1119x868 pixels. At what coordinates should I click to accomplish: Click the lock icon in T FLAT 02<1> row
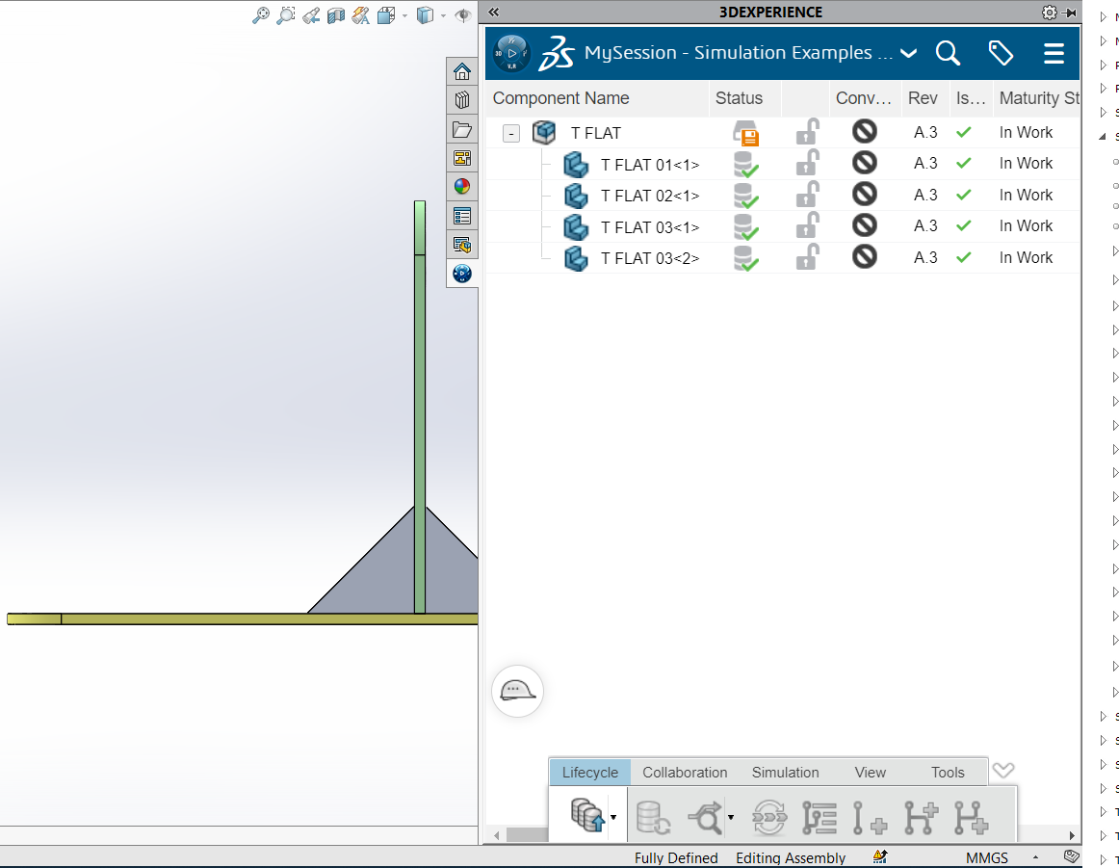pyautogui.click(x=807, y=195)
